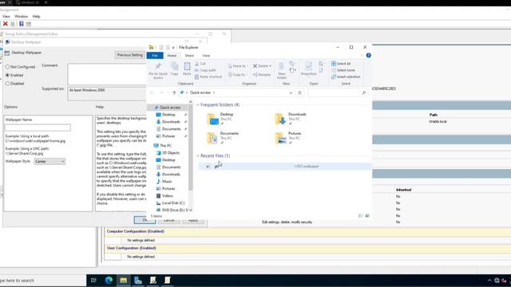
Task: Click Rename in Organize group
Action: pyautogui.click(x=262, y=74)
